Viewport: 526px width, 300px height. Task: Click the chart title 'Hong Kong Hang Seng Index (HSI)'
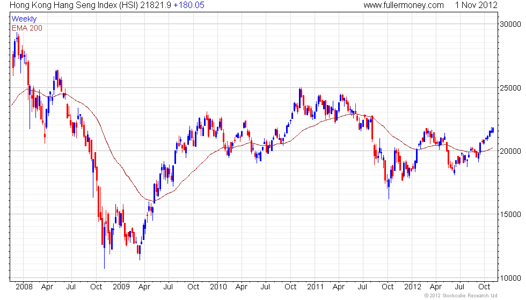[74, 5]
